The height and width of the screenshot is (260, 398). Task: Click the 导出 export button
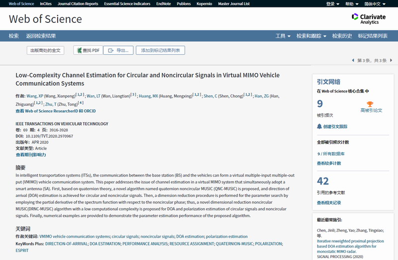118,50
